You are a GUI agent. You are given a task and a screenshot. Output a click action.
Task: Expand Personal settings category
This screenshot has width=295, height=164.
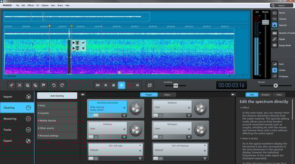[57, 136]
